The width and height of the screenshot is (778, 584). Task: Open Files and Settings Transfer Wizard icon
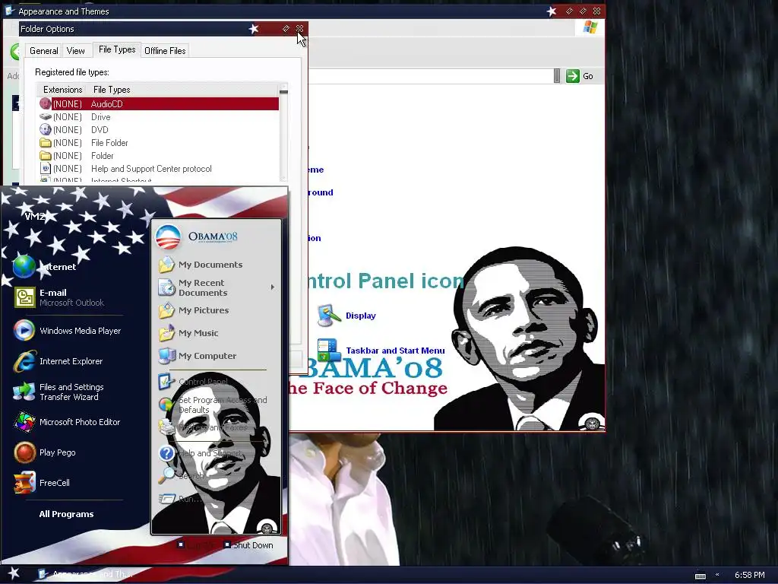24,392
